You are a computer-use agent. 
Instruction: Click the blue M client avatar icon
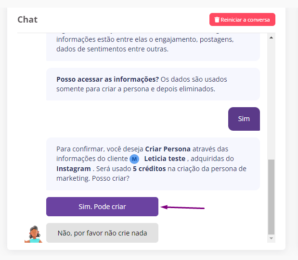[x=134, y=159]
